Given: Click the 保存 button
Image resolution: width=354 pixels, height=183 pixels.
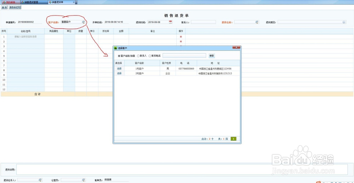Looking at the screenshot, I should (x=4, y=7).
